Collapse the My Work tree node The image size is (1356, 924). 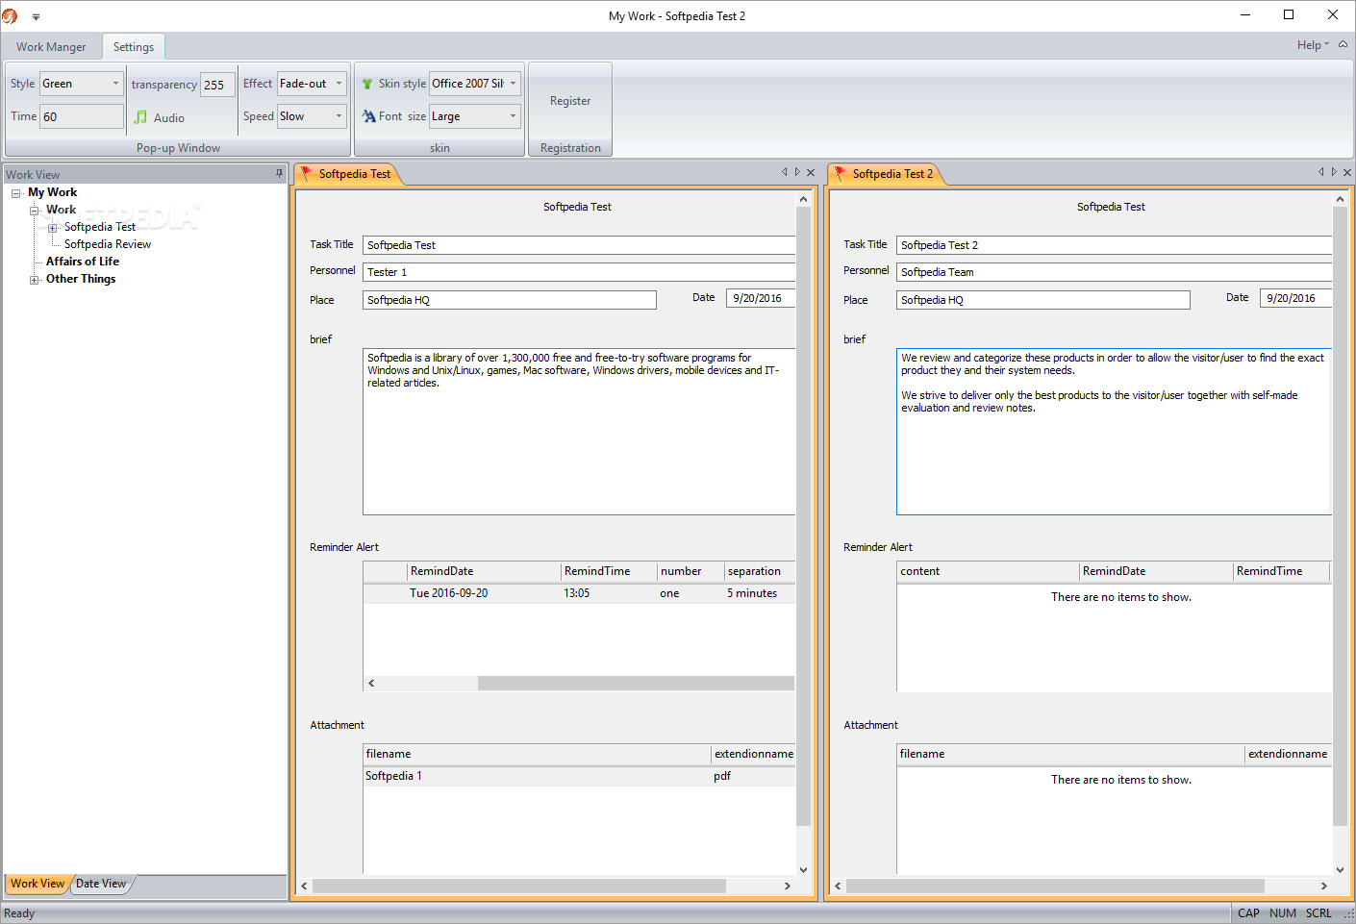[16, 193]
